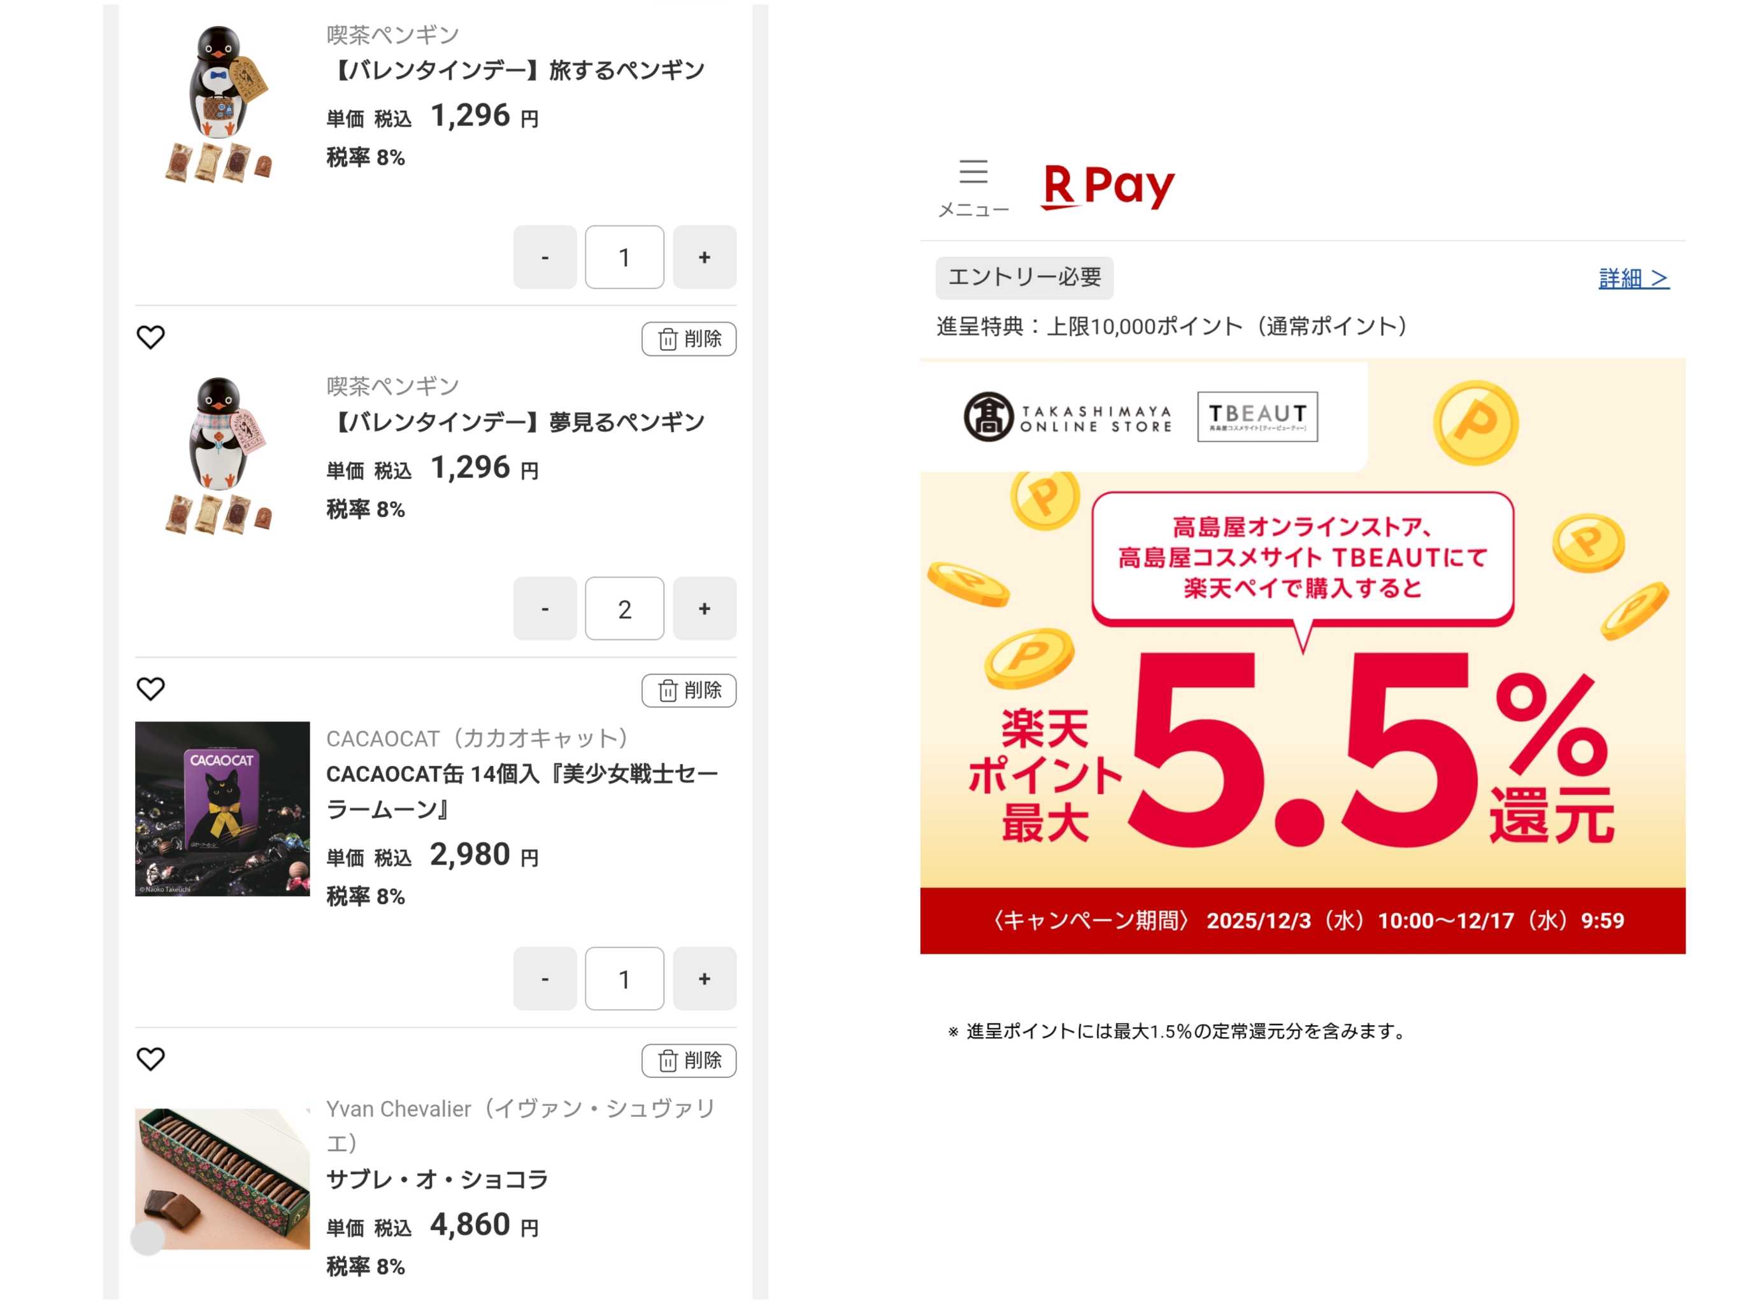Open the CACAOCAT tin product thumbnail
This screenshot has width=1739, height=1304.
click(222, 809)
